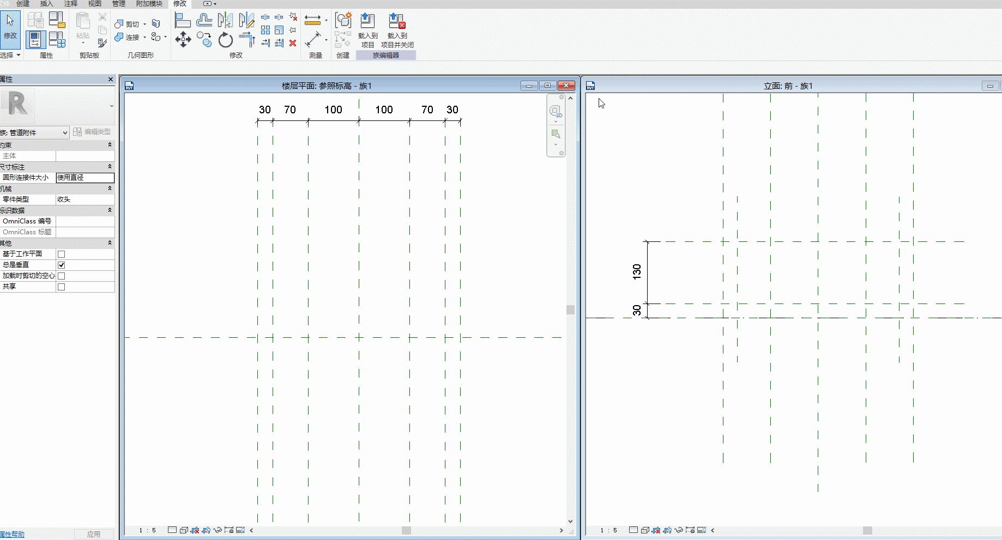
Task: Pick the Align tool
Action: tap(183, 20)
